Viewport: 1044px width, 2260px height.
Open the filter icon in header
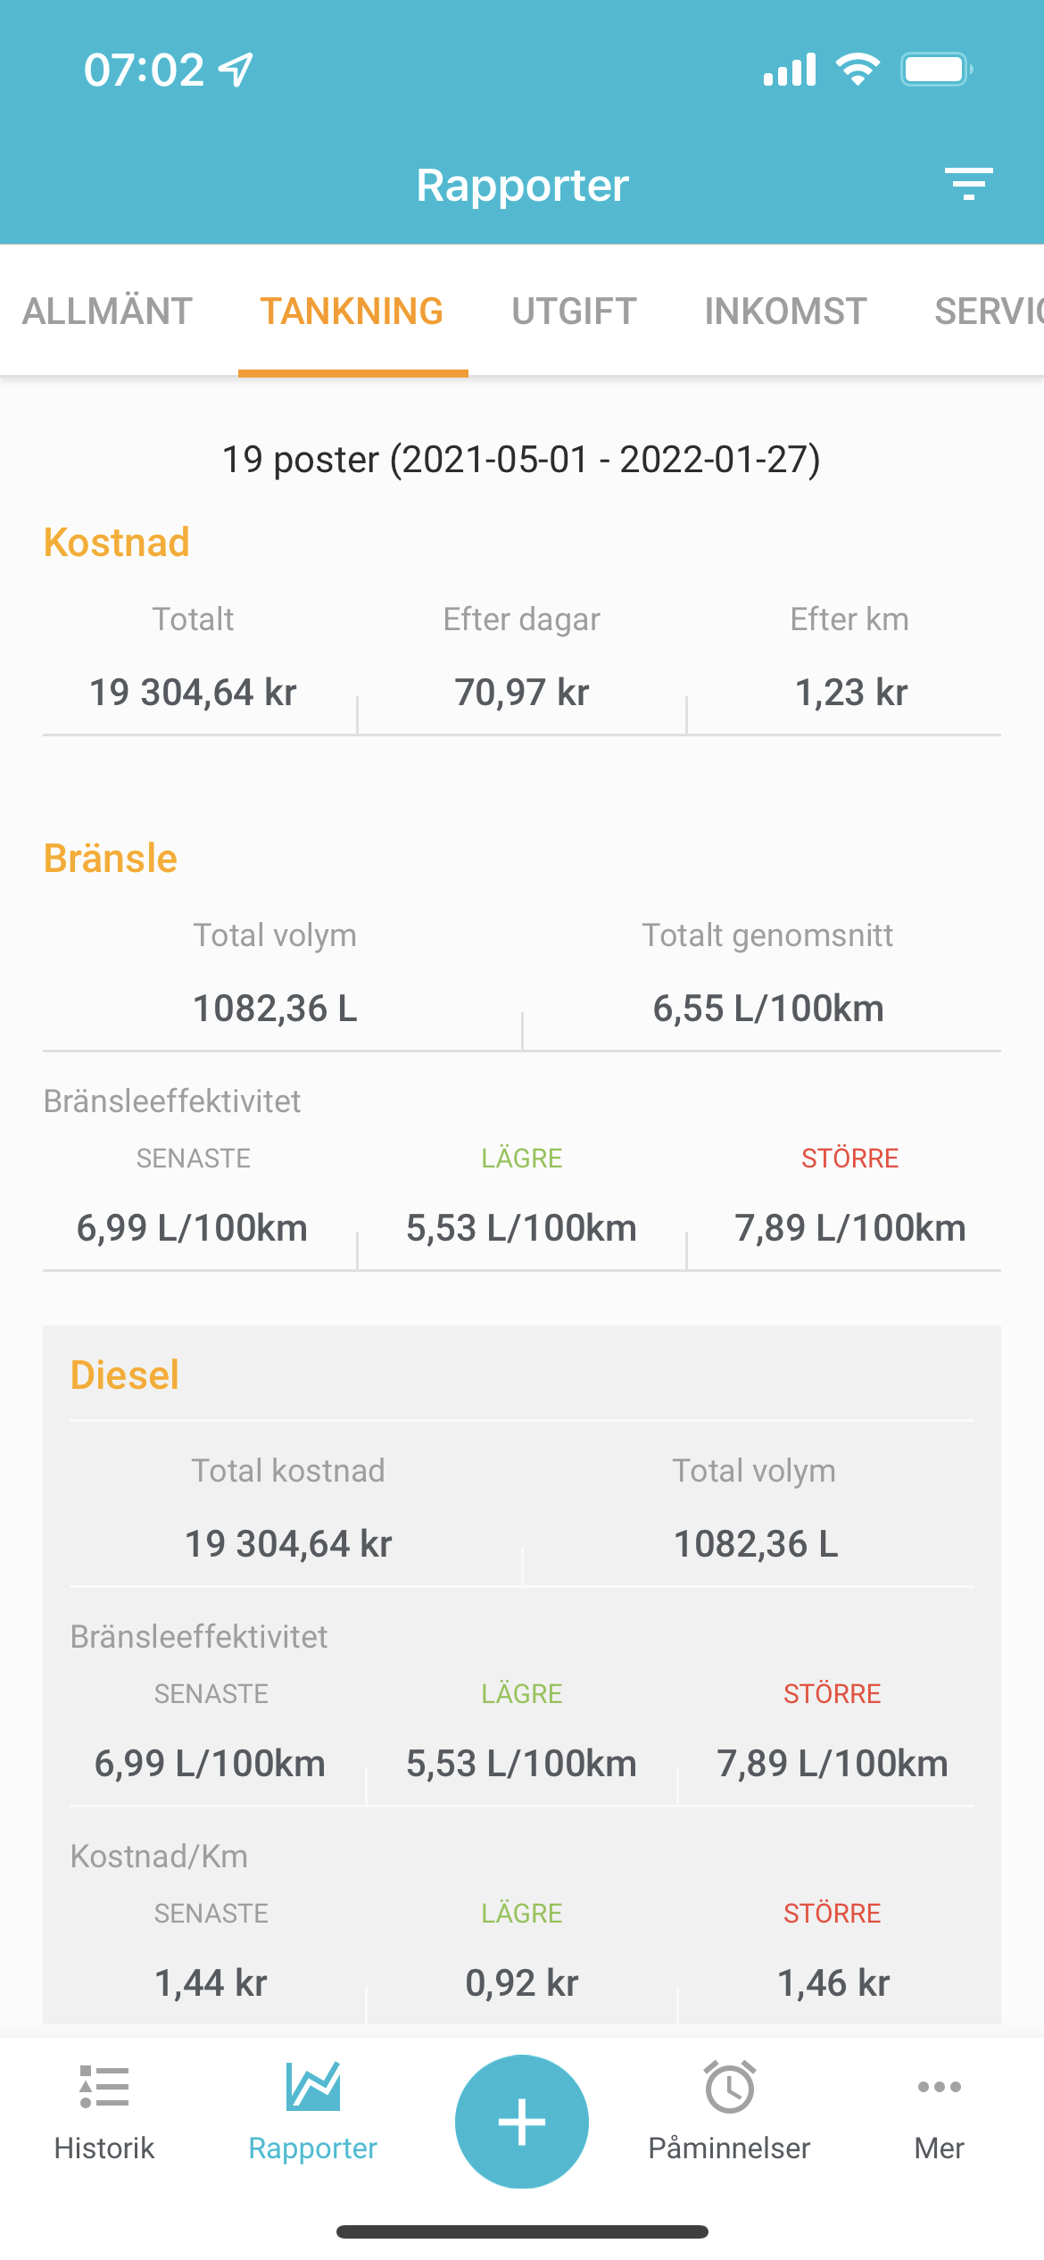point(969,184)
